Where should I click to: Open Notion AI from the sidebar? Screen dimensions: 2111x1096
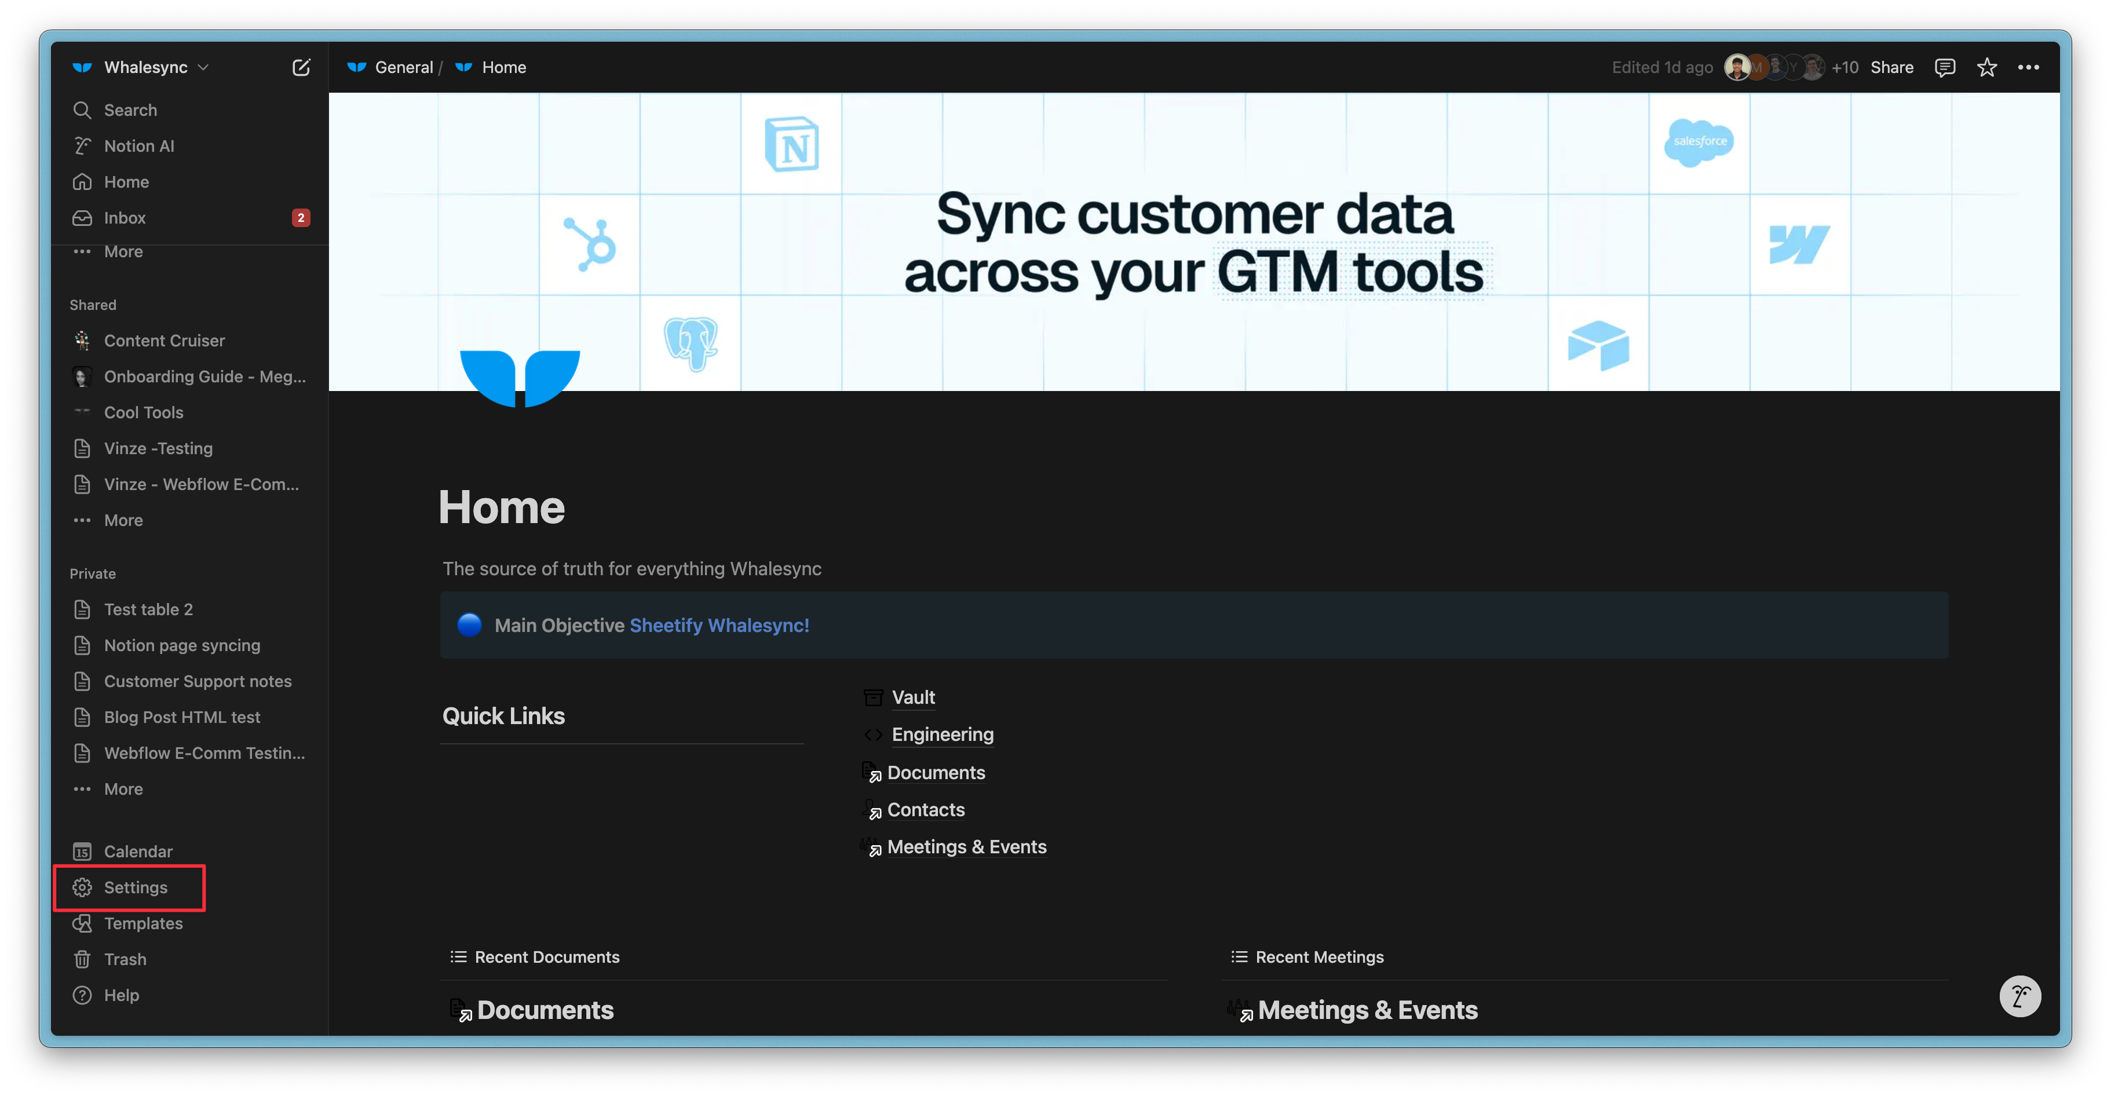[x=138, y=146]
